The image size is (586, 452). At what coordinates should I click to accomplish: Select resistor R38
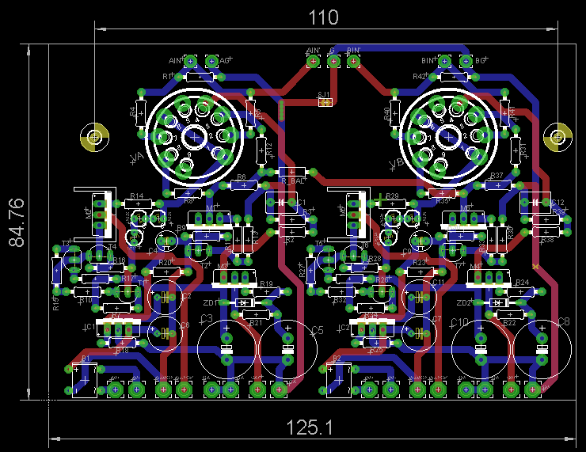tap(546, 232)
